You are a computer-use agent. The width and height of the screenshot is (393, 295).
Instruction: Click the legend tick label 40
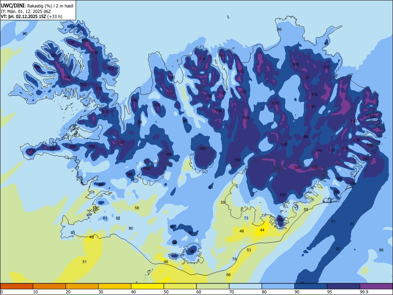[x=134, y=292]
